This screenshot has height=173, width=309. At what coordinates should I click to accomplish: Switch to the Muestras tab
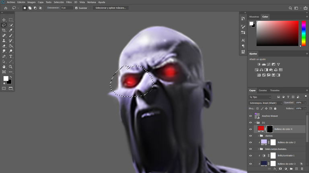coord(254,17)
